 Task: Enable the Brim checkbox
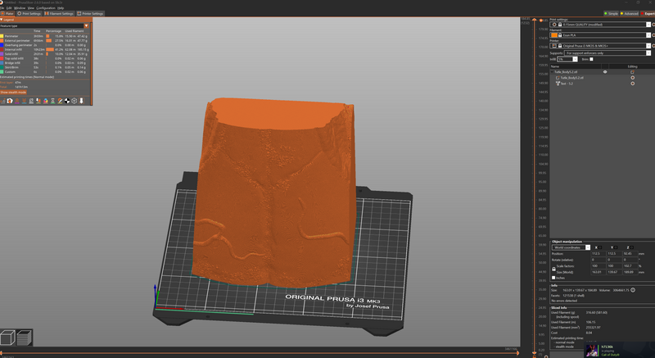pyautogui.click(x=591, y=59)
